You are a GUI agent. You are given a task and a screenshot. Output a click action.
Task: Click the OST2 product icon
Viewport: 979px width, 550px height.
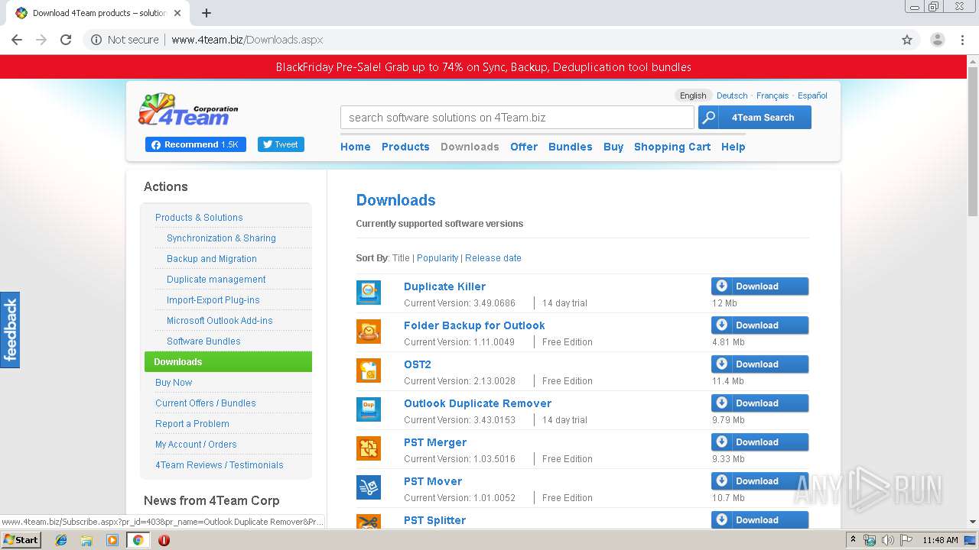pyautogui.click(x=368, y=370)
